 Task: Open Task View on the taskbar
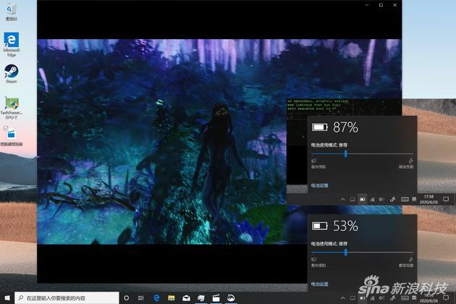(141, 298)
